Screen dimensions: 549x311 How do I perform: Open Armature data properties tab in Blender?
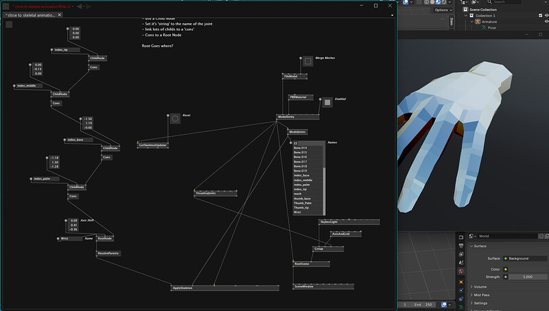coord(460,308)
